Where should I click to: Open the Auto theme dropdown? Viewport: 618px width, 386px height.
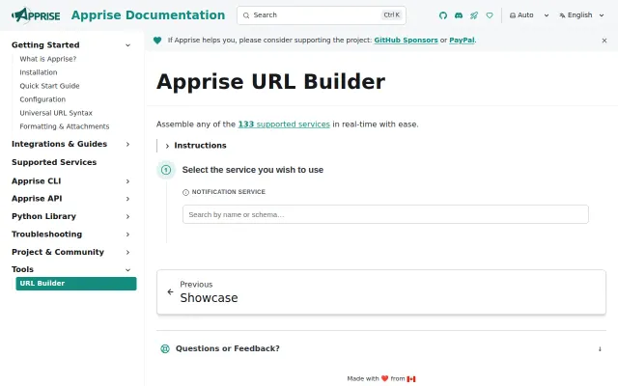click(x=529, y=15)
